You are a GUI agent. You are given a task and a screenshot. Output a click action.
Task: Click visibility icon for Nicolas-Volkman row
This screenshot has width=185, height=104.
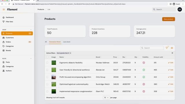tap(144, 63)
